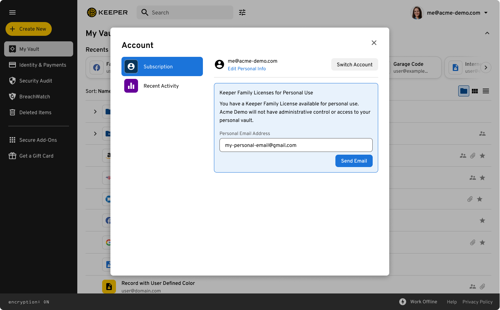Switch to grid view layout

[475, 91]
